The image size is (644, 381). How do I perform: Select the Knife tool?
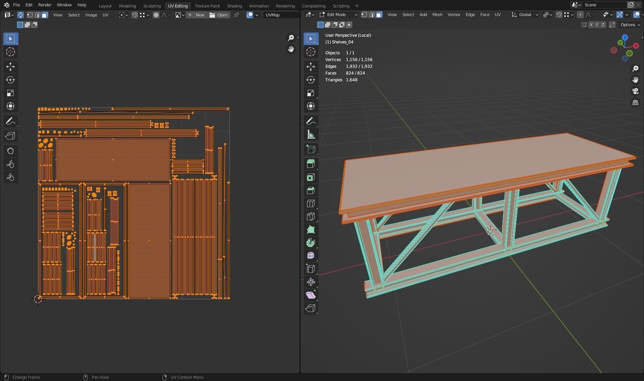(x=311, y=217)
